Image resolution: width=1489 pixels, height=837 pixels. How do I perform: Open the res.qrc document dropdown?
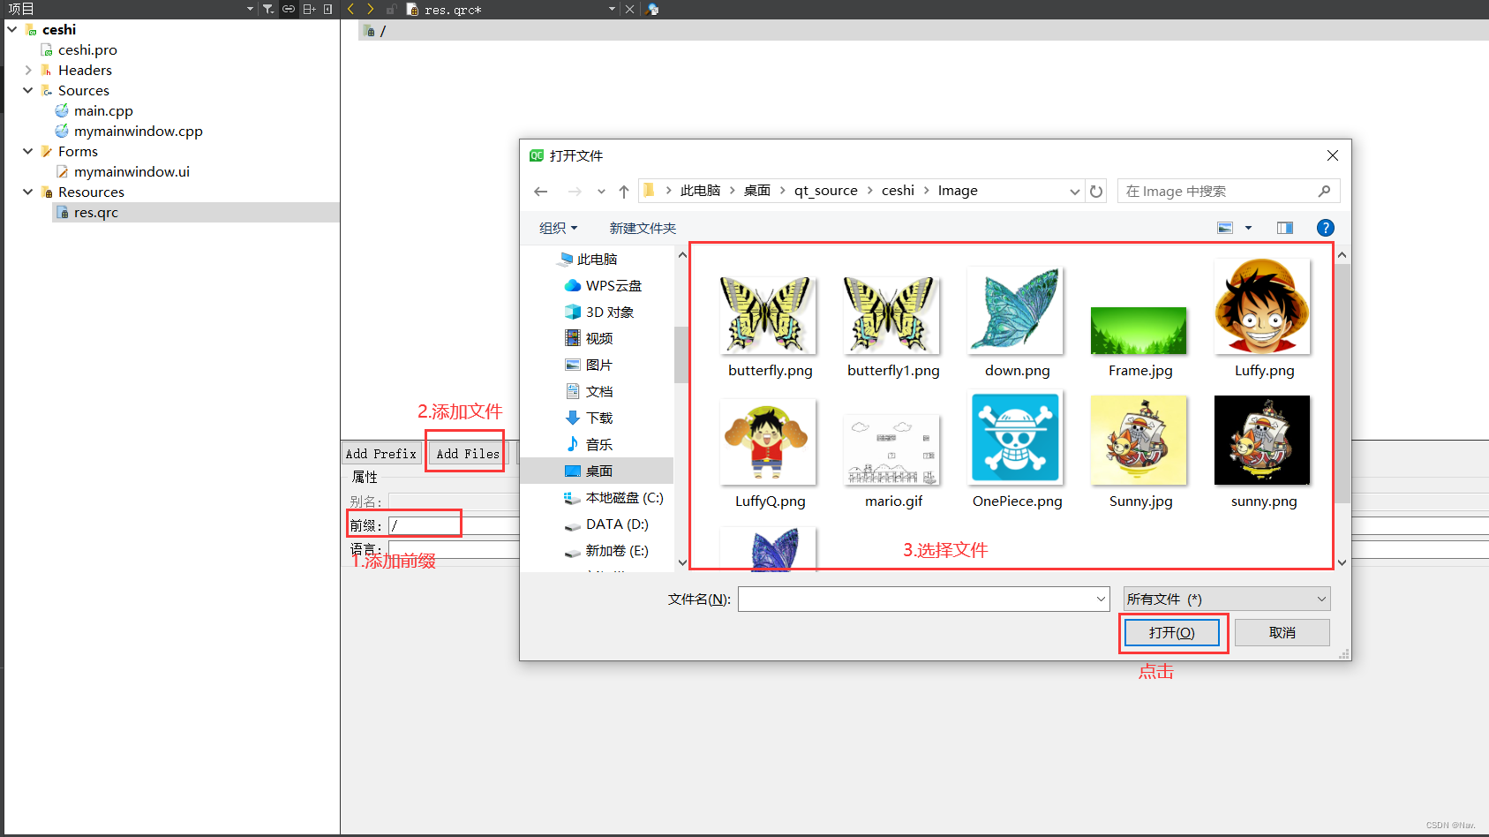coord(612,9)
